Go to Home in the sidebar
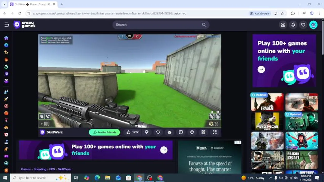The image size is (324, 182). 6,38
